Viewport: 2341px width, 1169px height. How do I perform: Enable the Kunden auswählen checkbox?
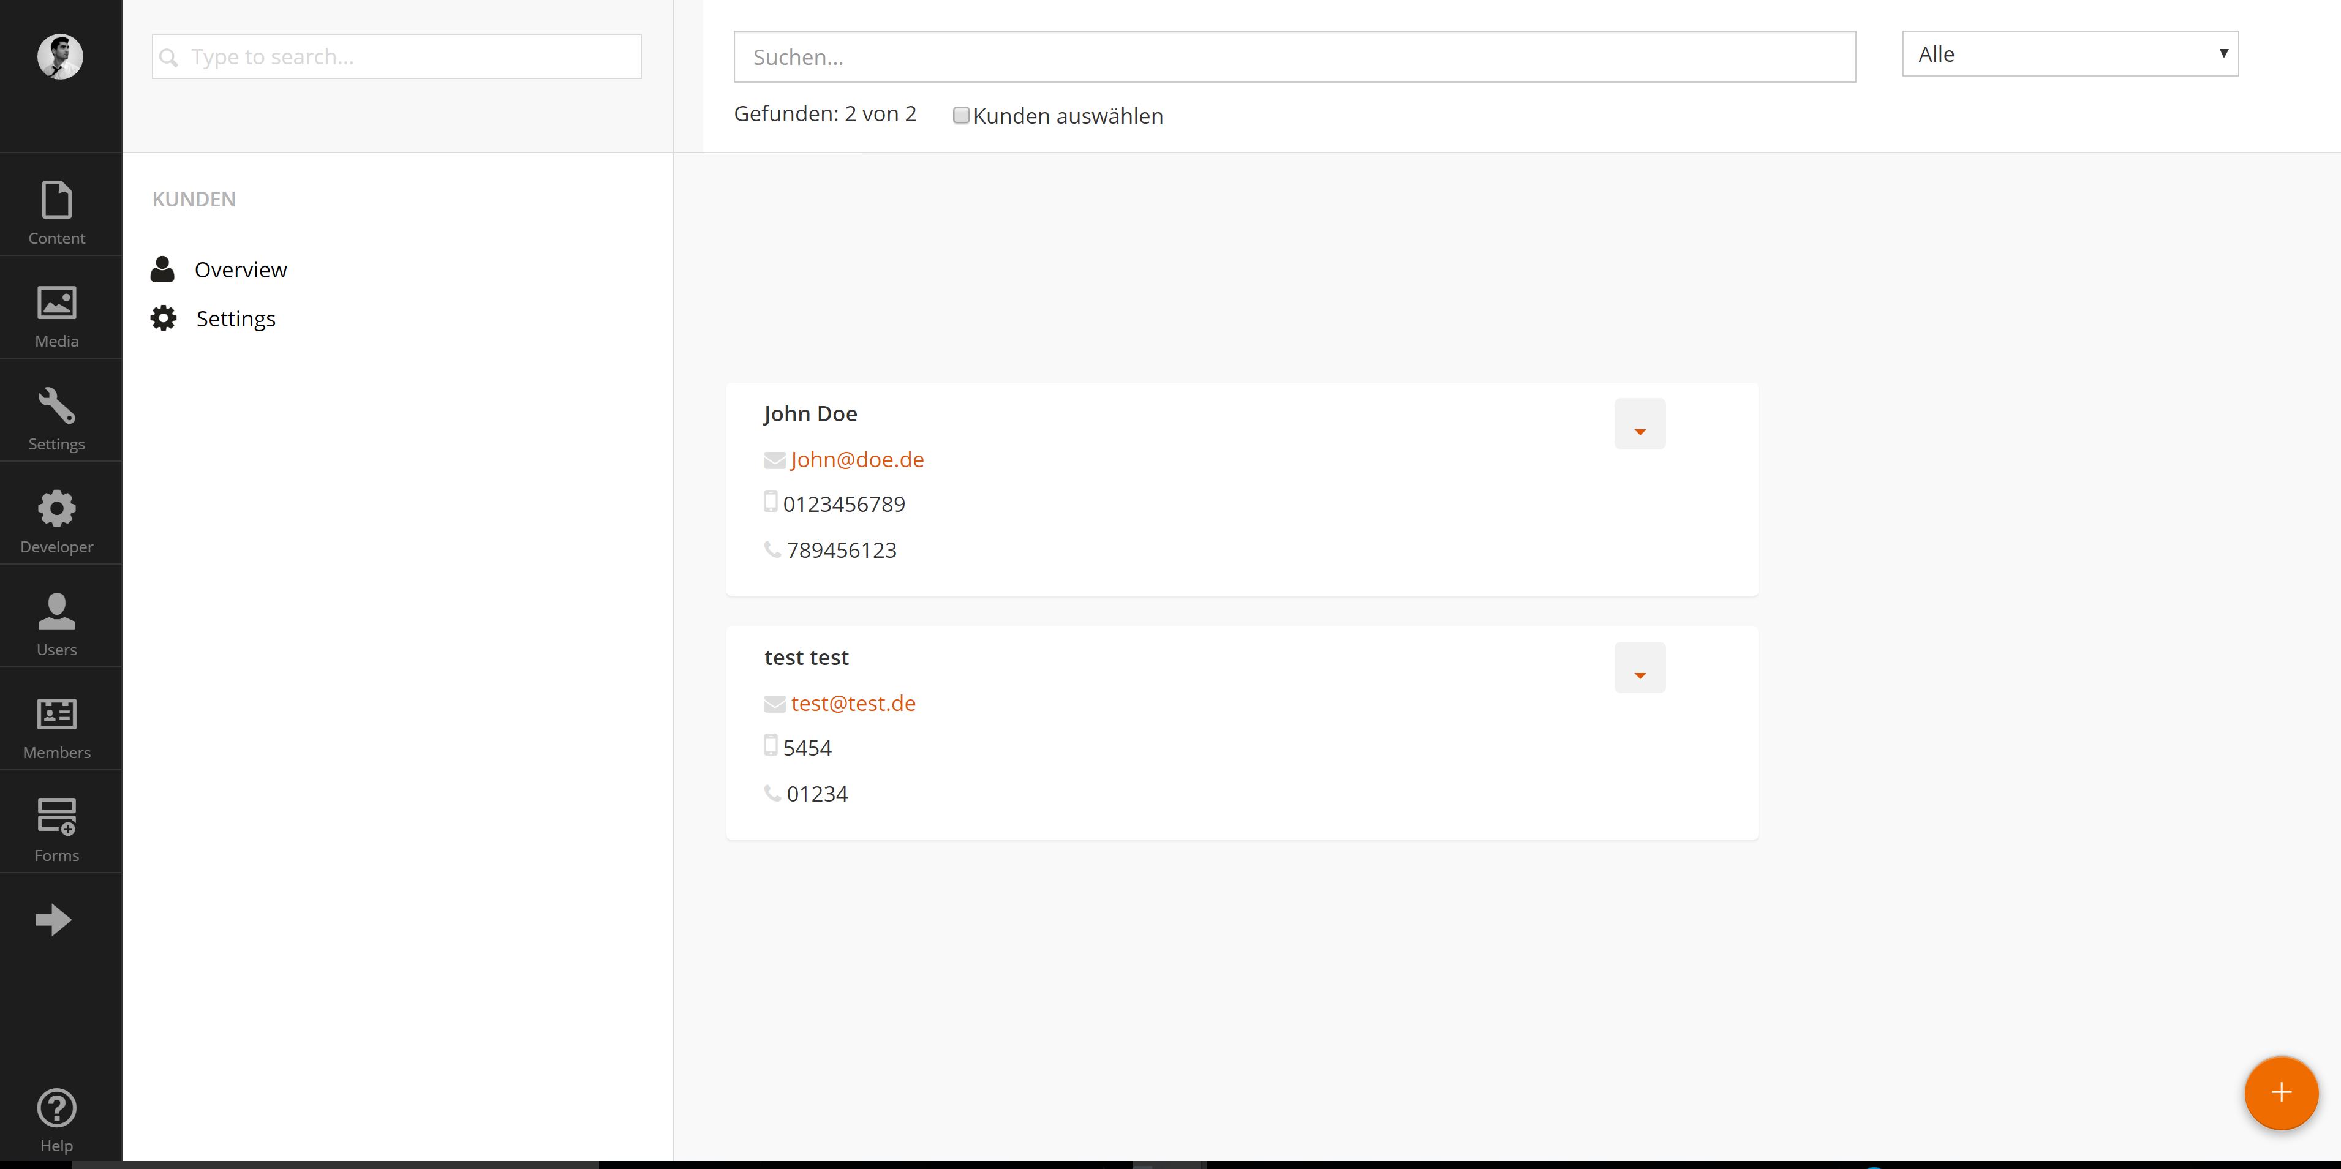[x=960, y=115]
